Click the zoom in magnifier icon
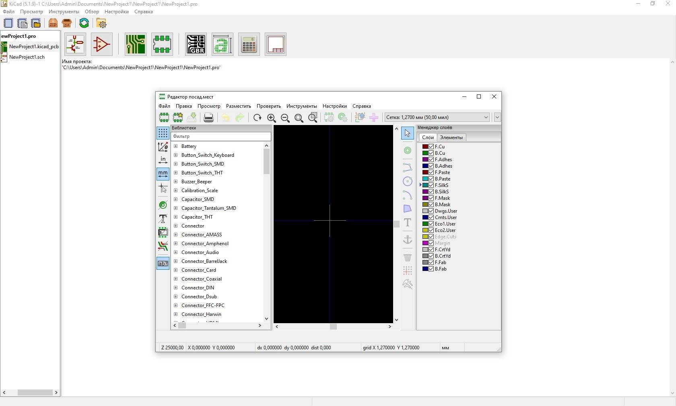676x406 pixels. click(x=272, y=117)
